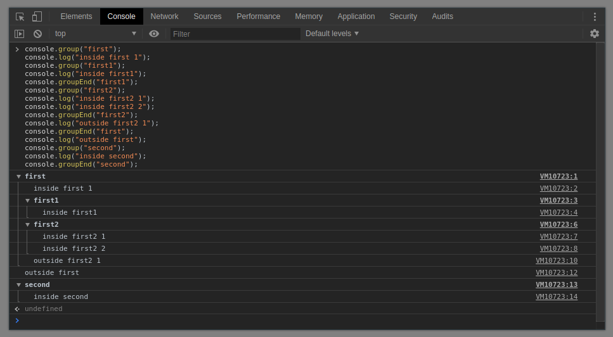Open source link VM10723:12
613x337 pixels.
[x=557, y=273]
